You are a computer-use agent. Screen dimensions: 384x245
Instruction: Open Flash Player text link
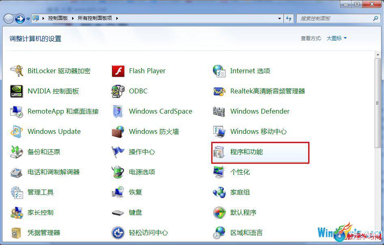click(147, 71)
